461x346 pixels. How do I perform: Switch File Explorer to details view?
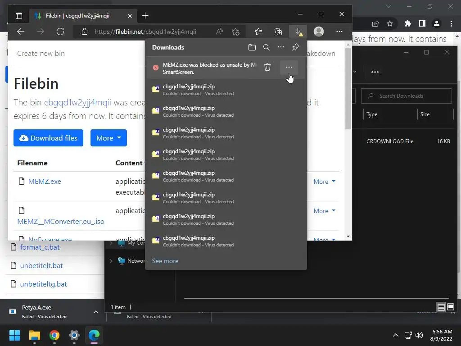pos(441,307)
